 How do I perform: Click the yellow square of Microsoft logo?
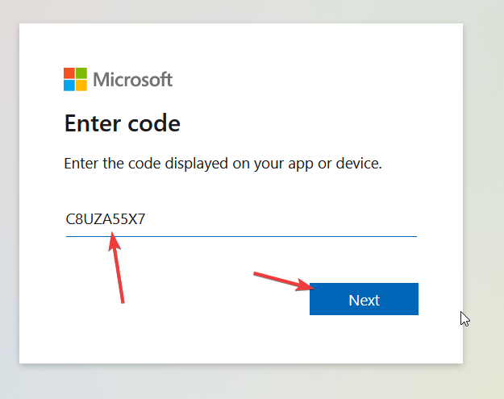(x=81, y=85)
